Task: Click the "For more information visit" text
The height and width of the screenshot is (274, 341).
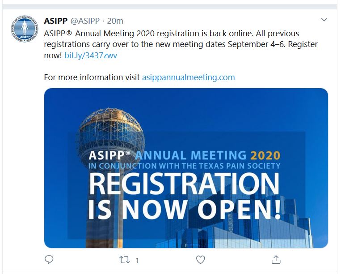Action: click(x=92, y=77)
